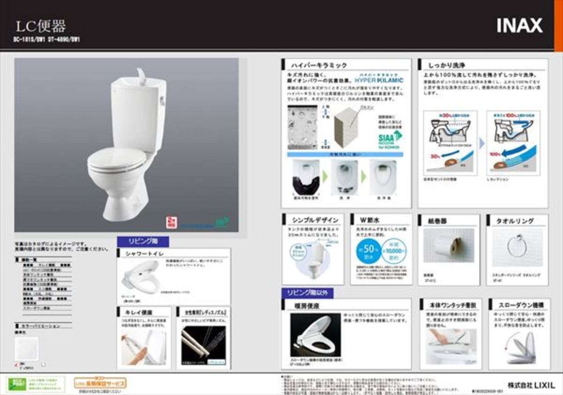Viewport: 563px width, 395px height.
Task: Click the タオルリング towel ring photo
Action: pos(517,247)
